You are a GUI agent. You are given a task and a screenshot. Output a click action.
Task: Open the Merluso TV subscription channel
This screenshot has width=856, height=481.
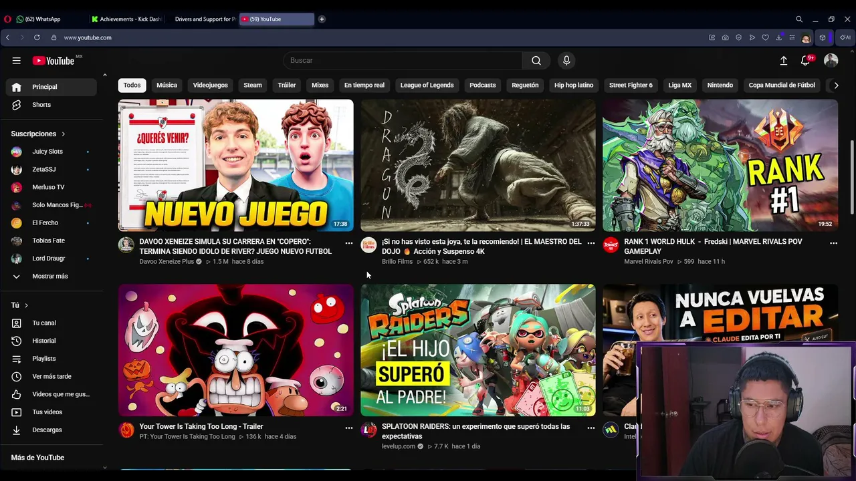[51, 187]
